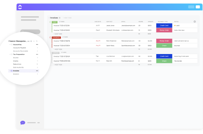Click the note 'bounced'
This screenshot has height=134, width=203.
coord(177,46)
